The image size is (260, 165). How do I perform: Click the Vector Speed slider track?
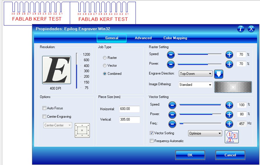[x=200, y=105]
